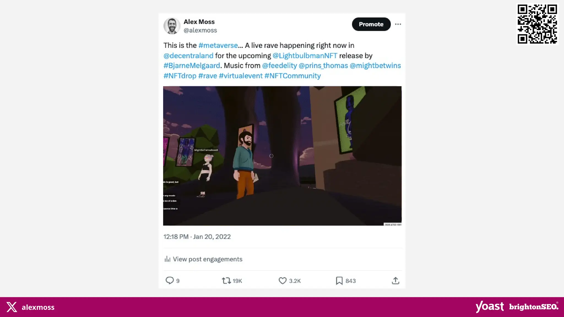Click the reply speech bubble icon
This screenshot has width=564, height=317.
pos(170,280)
